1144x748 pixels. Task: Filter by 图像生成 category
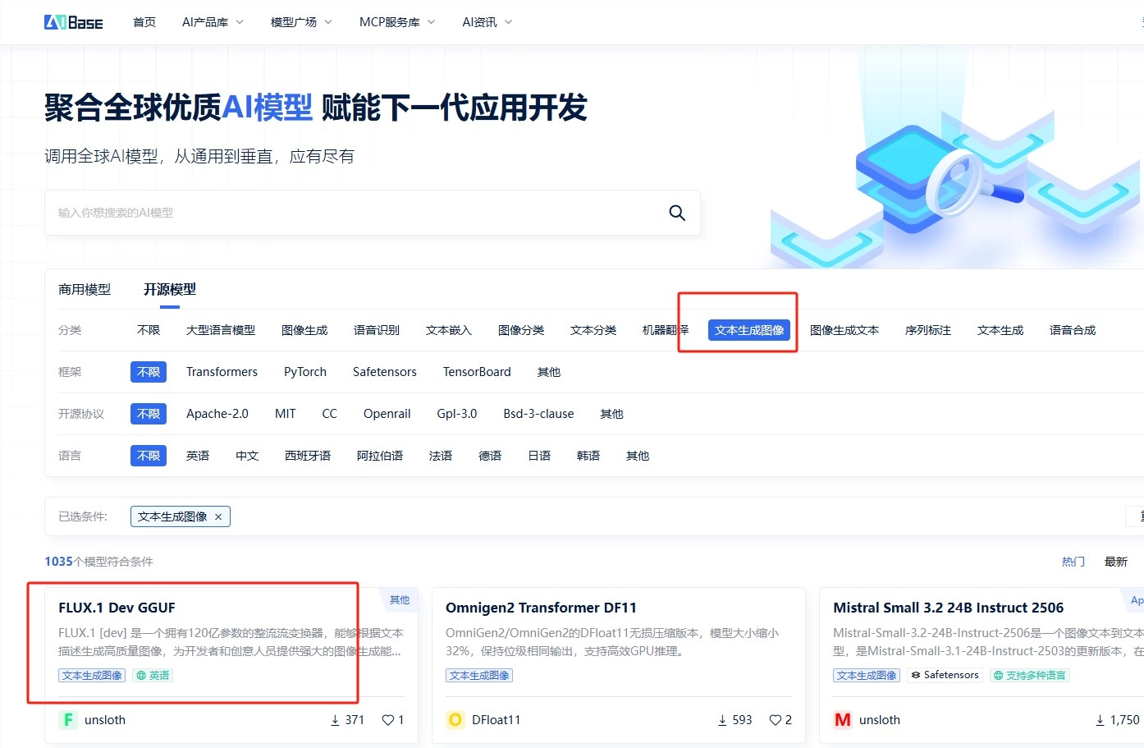coord(304,330)
